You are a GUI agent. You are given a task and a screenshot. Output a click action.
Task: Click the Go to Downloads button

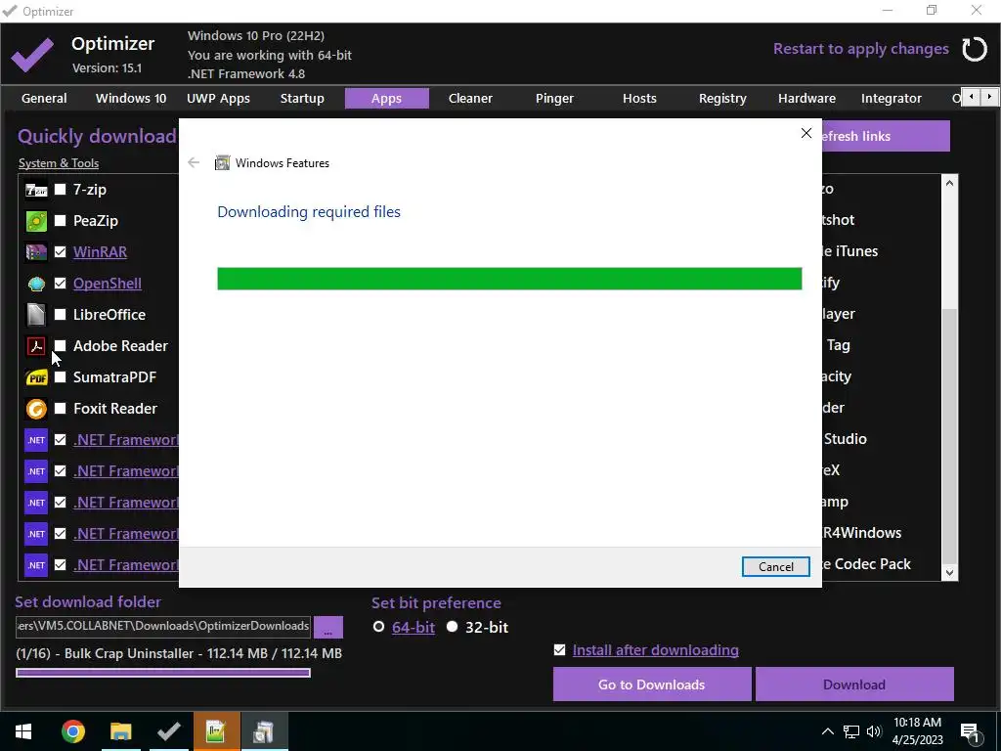[x=652, y=685]
